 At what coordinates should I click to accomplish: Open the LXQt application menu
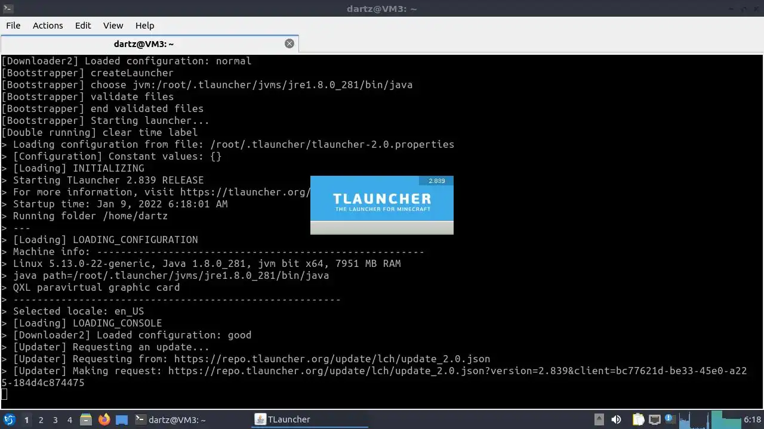pyautogui.click(x=9, y=419)
